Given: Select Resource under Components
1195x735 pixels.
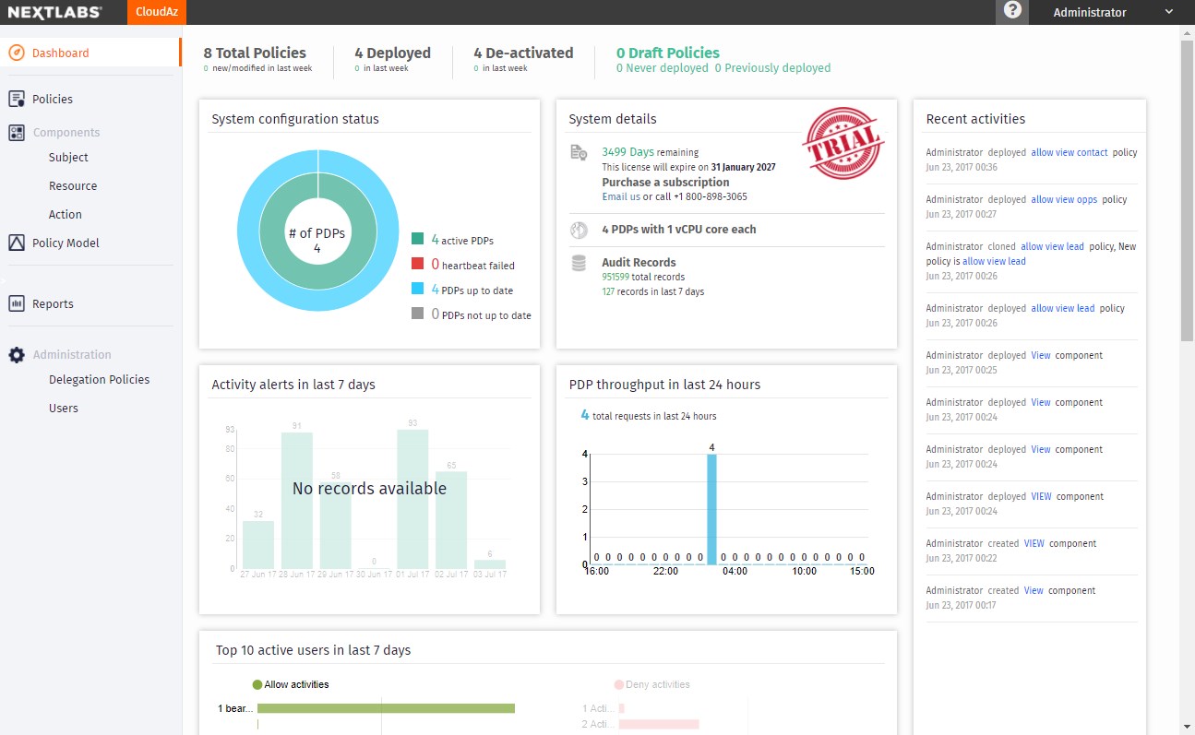Looking at the screenshot, I should 73,186.
